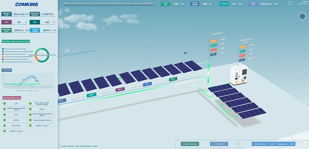Click the PV 2 label tag
The image size is (309, 149).
(x=91, y=95)
